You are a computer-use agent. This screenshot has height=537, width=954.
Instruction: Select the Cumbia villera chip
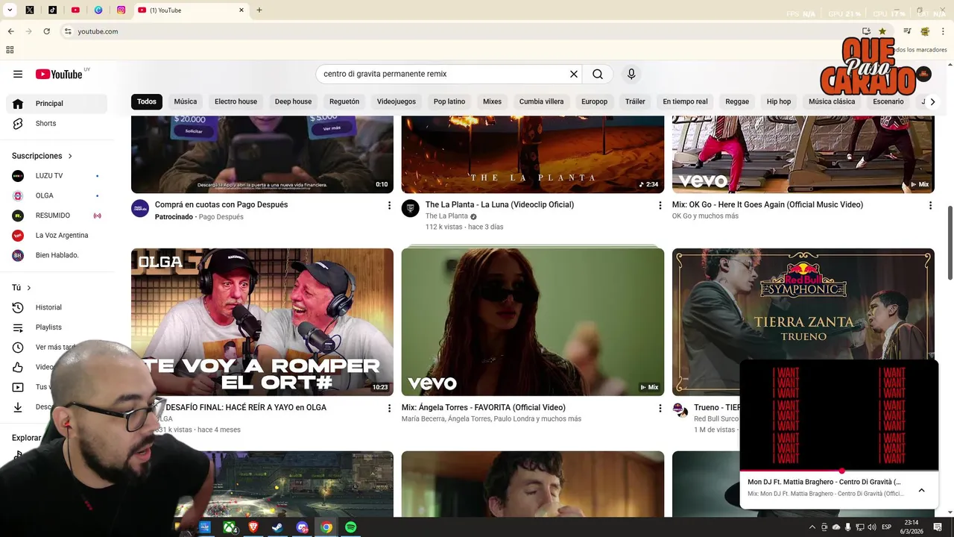542,101
